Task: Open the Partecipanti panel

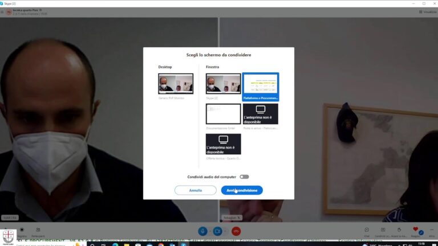Action: pos(38,230)
